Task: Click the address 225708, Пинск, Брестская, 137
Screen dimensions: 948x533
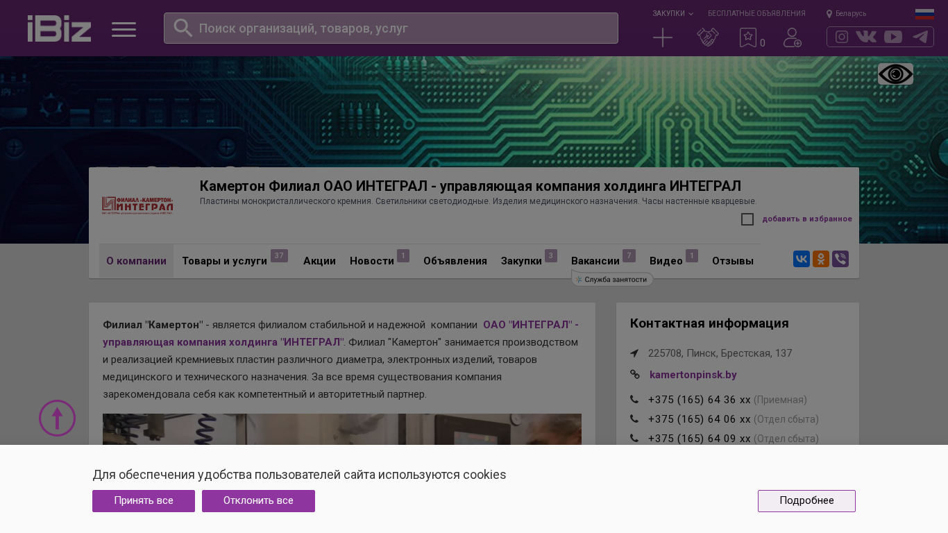Action: pyautogui.click(x=720, y=353)
